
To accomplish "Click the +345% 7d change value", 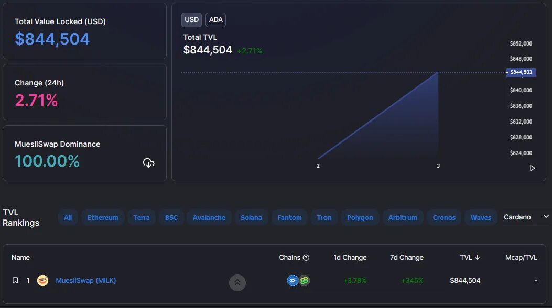I will pos(412,280).
